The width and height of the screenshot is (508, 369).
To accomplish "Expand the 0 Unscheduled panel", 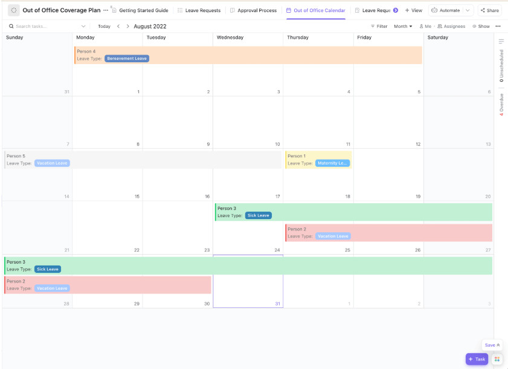I will pyautogui.click(x=501, y=66).
